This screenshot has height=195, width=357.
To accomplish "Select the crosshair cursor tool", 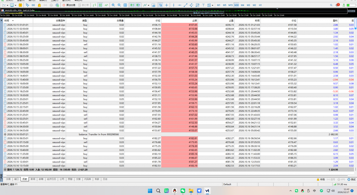I will [167, 5].
